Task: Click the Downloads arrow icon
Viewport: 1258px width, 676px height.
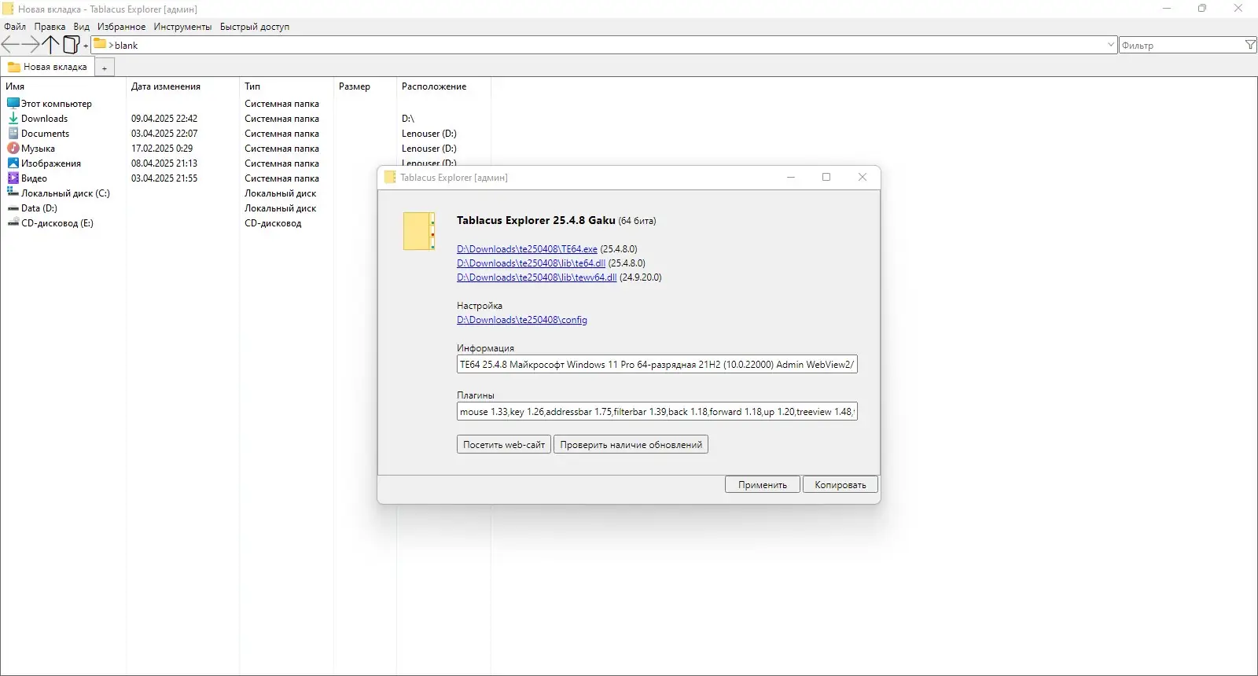Action: pyautogui.click(x=13, y=118)
